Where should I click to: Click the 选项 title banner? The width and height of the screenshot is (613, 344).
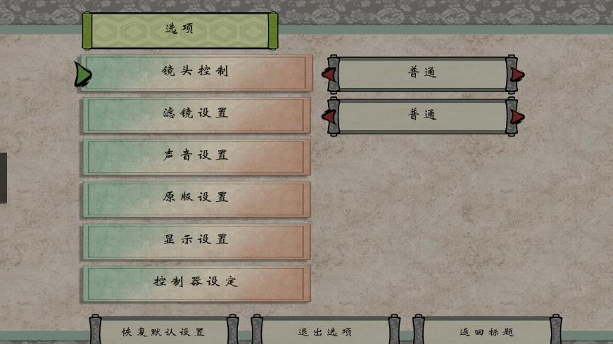click(x=180, y=30)
